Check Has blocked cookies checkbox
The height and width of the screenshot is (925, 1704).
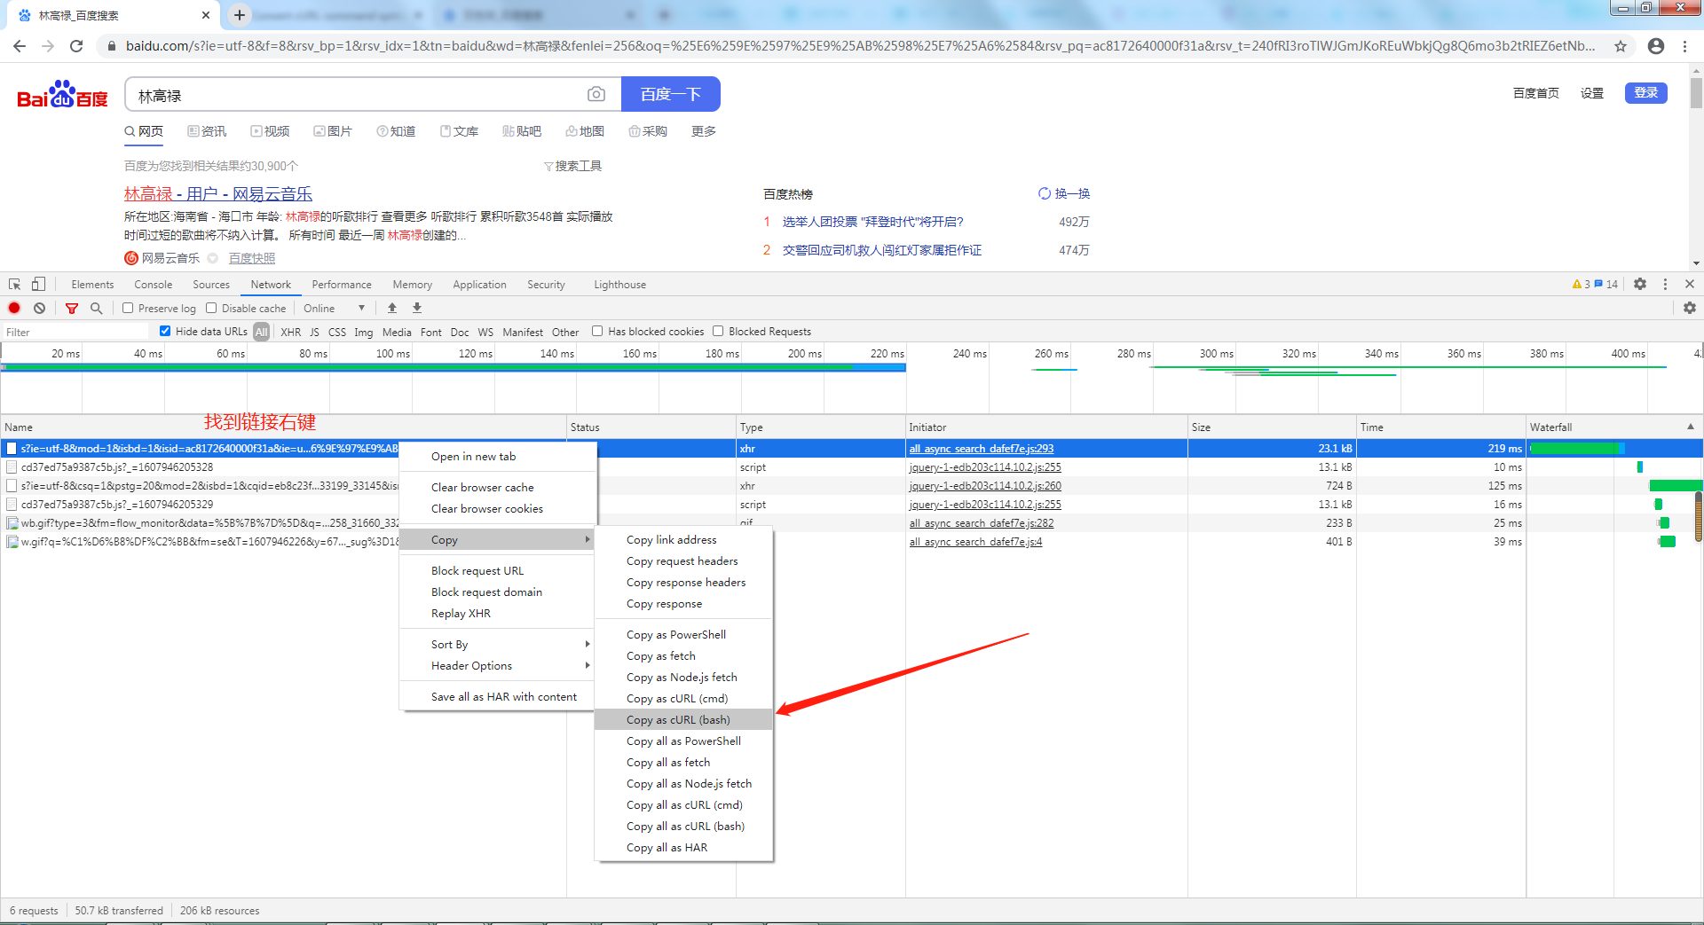(597, 331)
